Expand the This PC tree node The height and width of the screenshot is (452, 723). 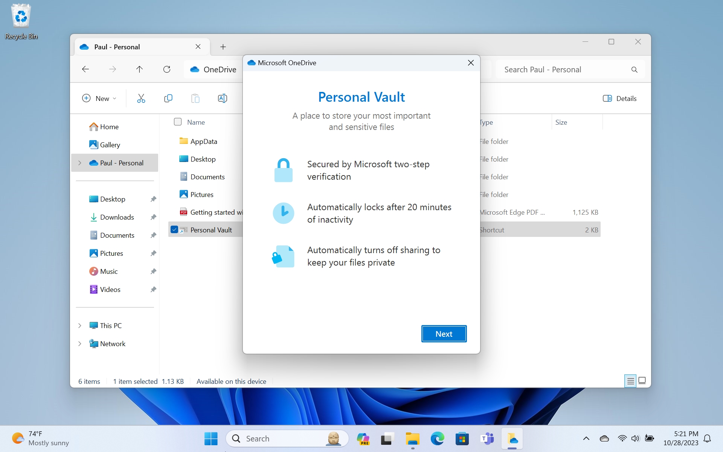[x=80, y=325]
